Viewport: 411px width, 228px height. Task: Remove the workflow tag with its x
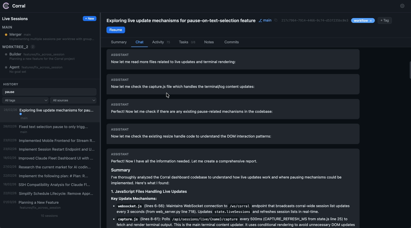371,21
